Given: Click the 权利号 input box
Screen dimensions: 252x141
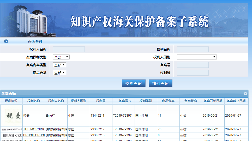Looking at the screenshot, I should [x=193, y=73].
